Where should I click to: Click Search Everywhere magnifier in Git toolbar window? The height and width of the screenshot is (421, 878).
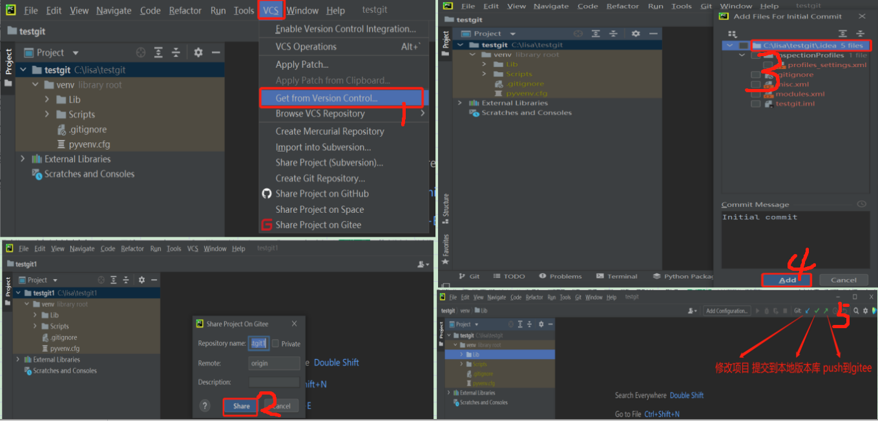point(856,311)
